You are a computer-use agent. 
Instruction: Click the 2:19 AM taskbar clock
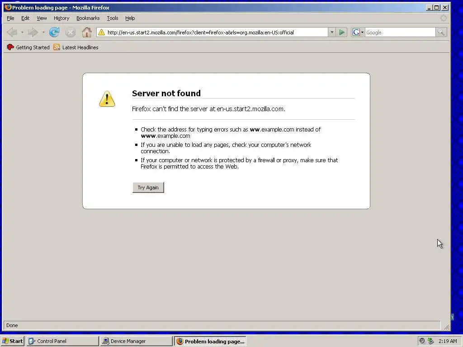448,341
